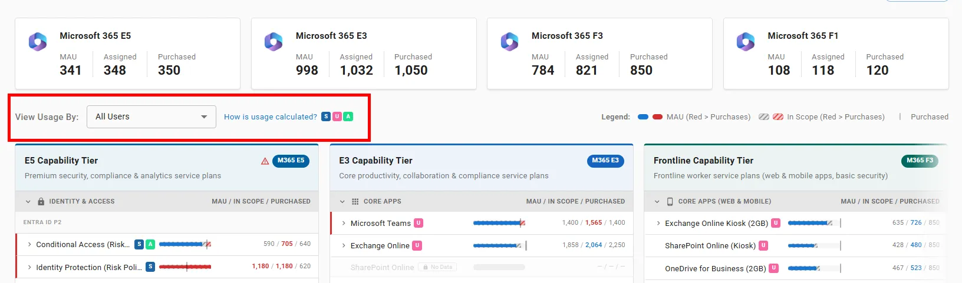Click the S badge next to usage calculated link

coord(326,116)
